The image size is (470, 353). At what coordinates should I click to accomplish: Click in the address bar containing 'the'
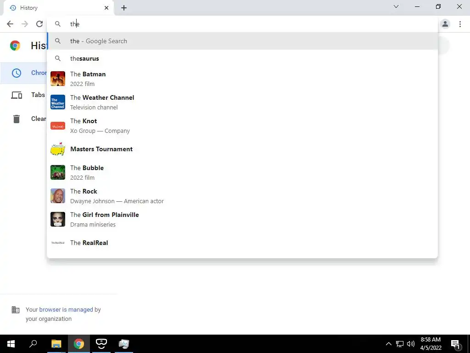click(242, 24)
